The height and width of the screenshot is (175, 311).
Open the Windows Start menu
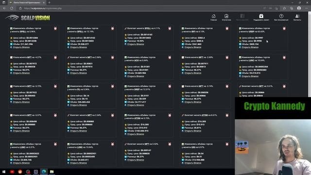4,172
